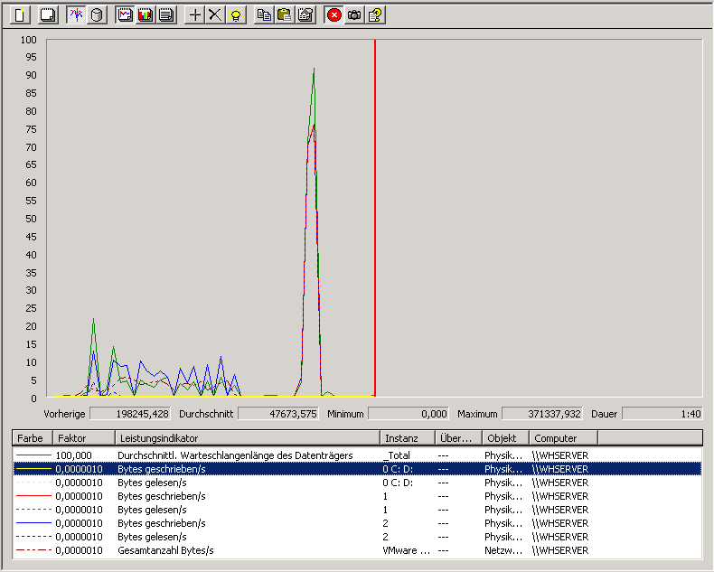The image size is (714, 572).
Task: Sort by the Computer column header
Action: click(563, 438)
